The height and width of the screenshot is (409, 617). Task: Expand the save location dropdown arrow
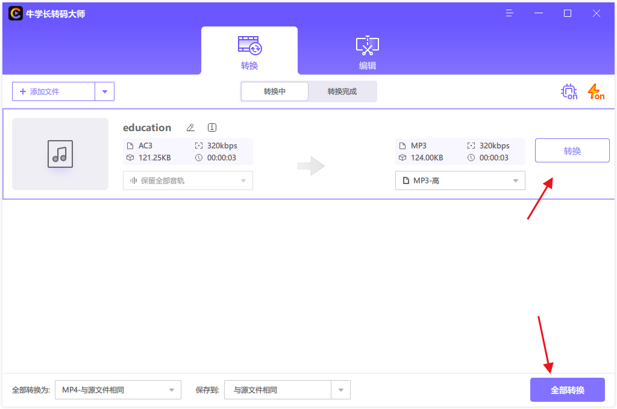341,390
